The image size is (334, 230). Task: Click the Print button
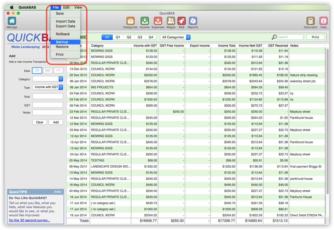tap(315, 37)
